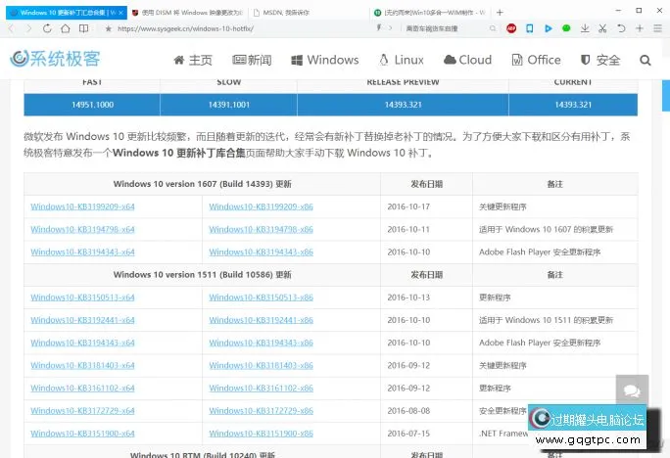This screenshot has height=458, width=670.
Task: Click the blue play video extension icon
Action: [x=549, y=28]
